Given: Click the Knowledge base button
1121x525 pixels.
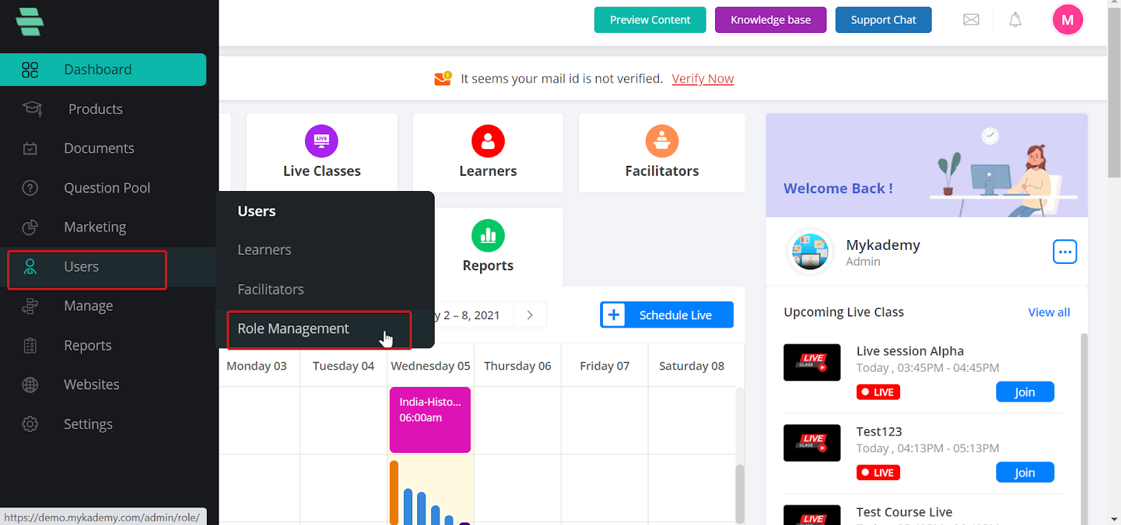Looking at the screenshot, I should pos(770,20).
